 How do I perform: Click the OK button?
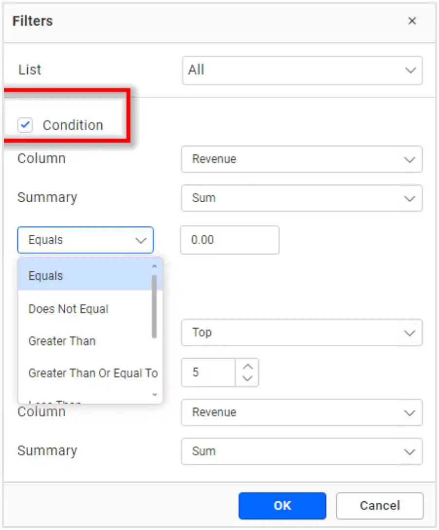click(282, 506)
